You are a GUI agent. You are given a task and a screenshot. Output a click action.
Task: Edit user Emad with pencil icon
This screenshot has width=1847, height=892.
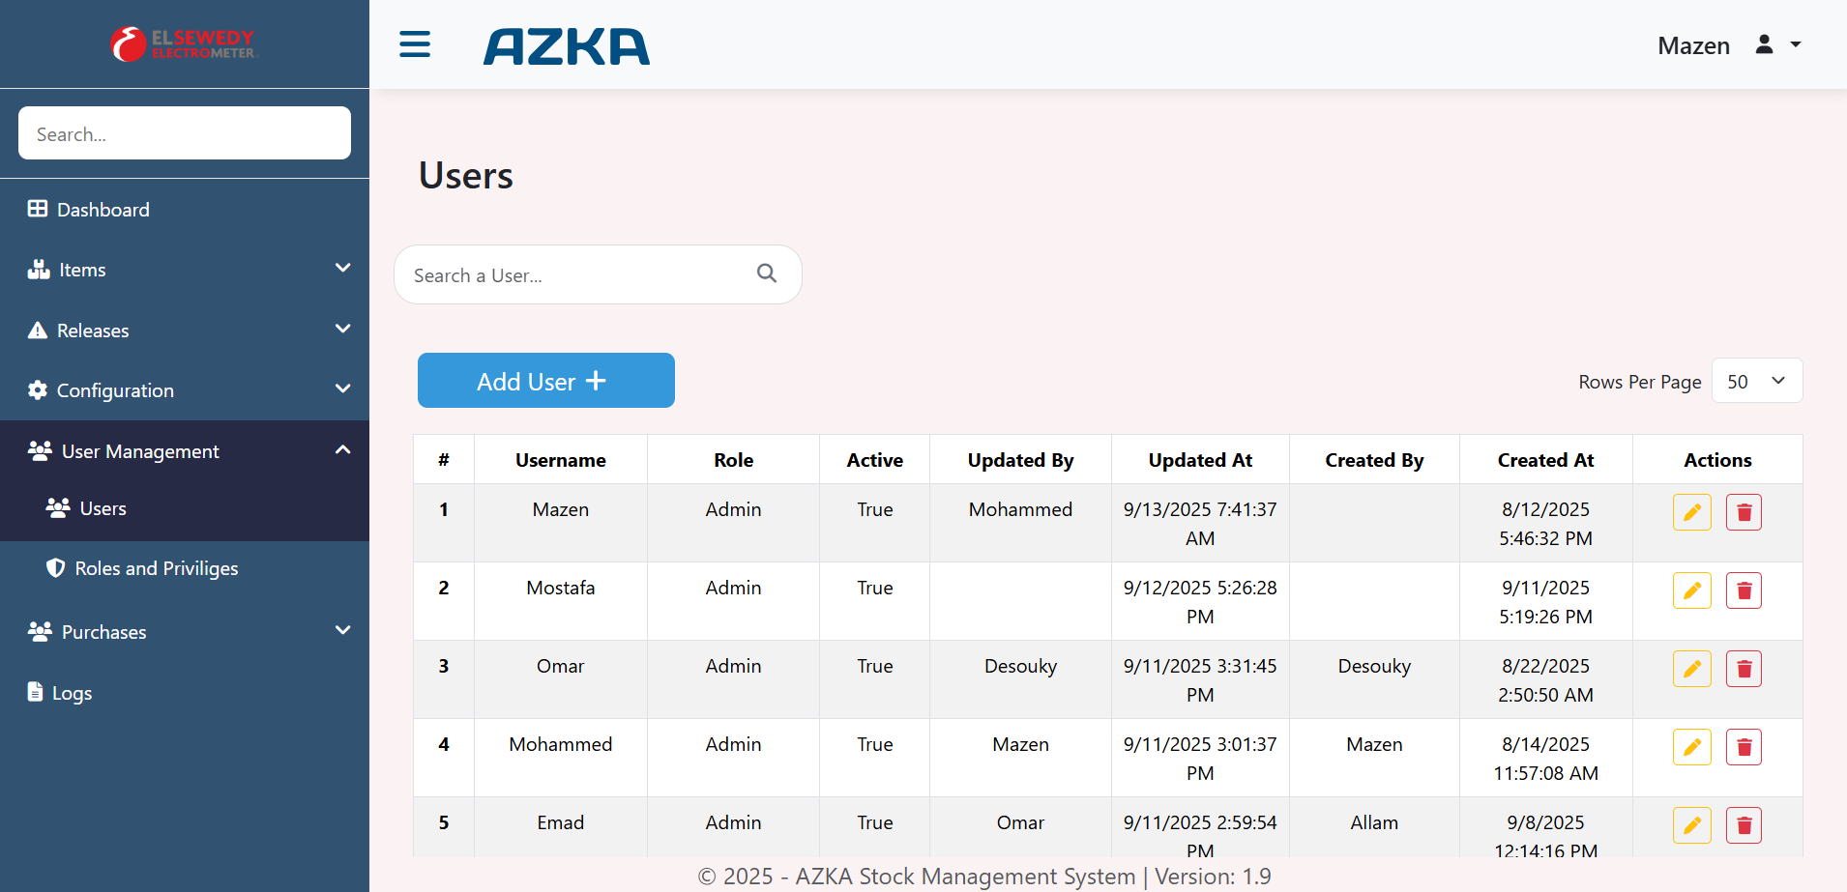click(x=1691, y=825)
